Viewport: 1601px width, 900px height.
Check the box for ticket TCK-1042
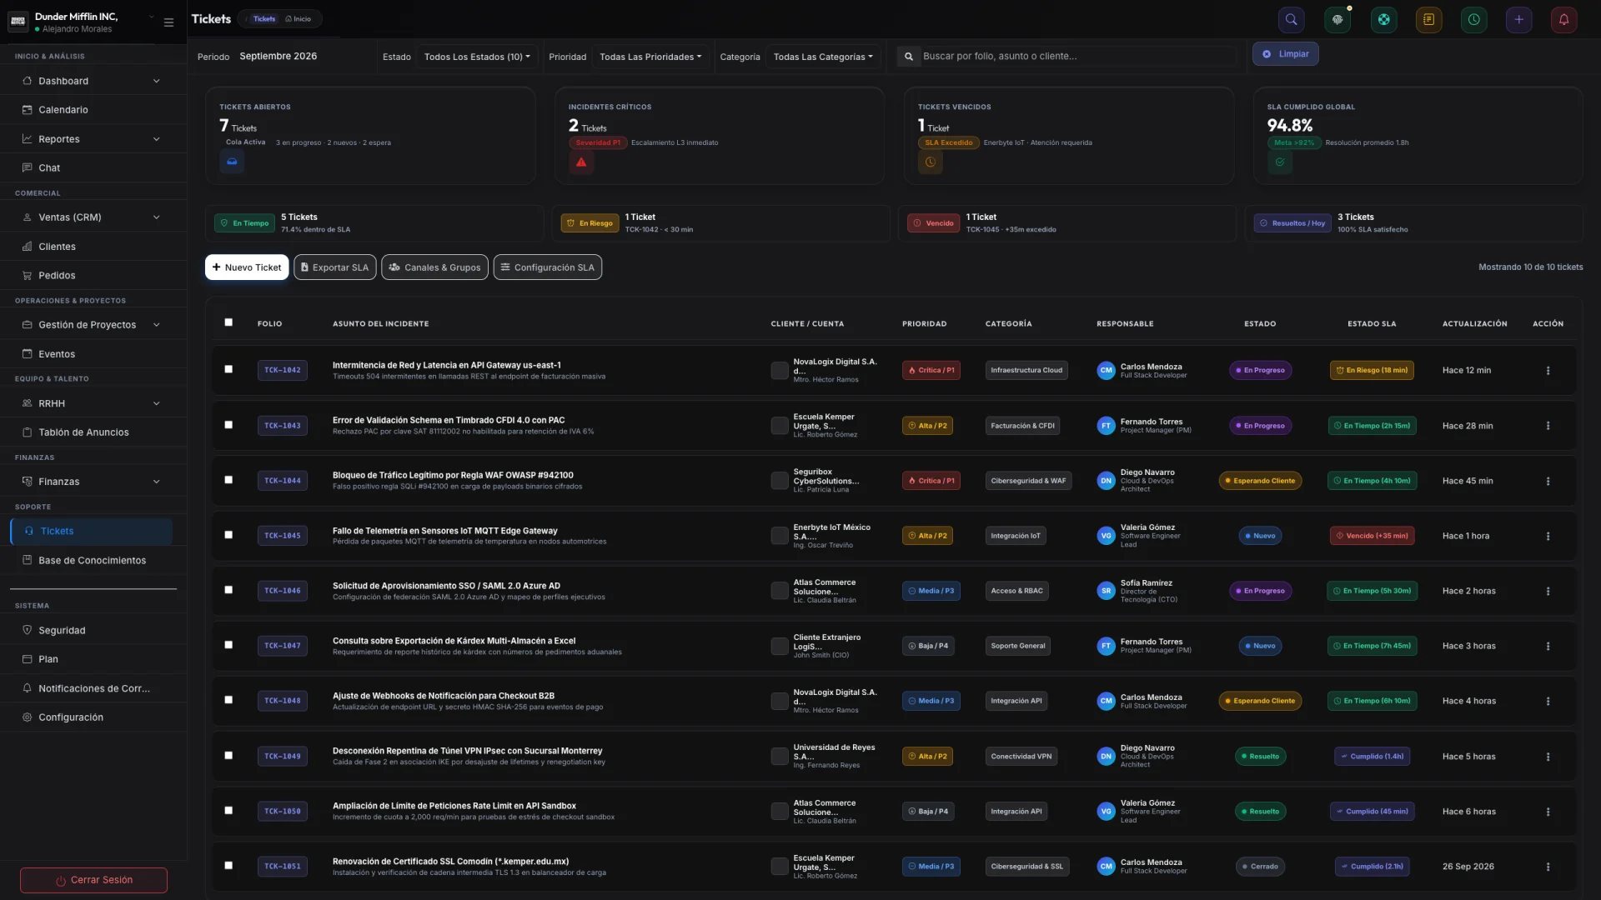click(228, 369)
